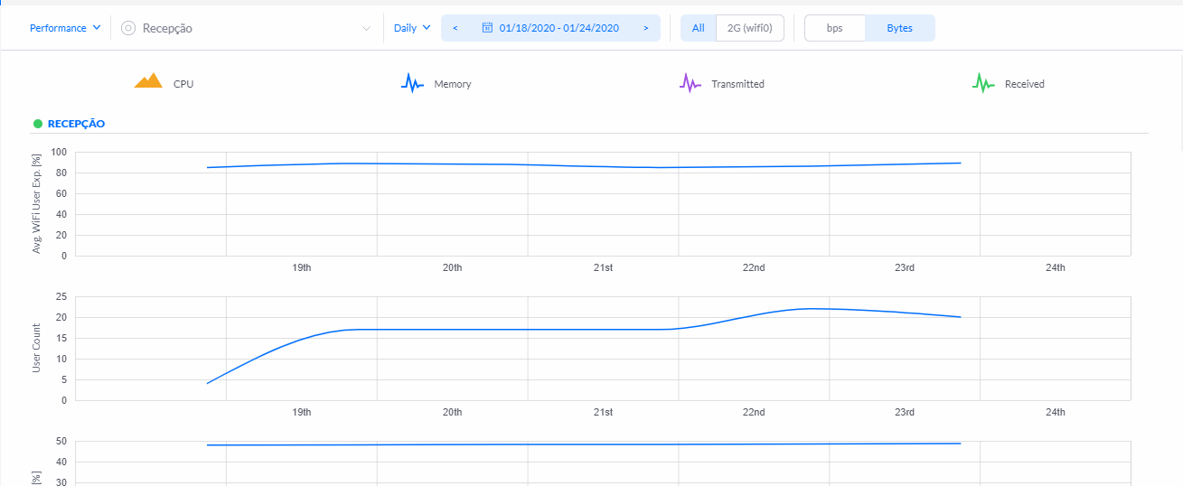Click the vertical scrollbar on the right edge

click(x=1178, y=108)
